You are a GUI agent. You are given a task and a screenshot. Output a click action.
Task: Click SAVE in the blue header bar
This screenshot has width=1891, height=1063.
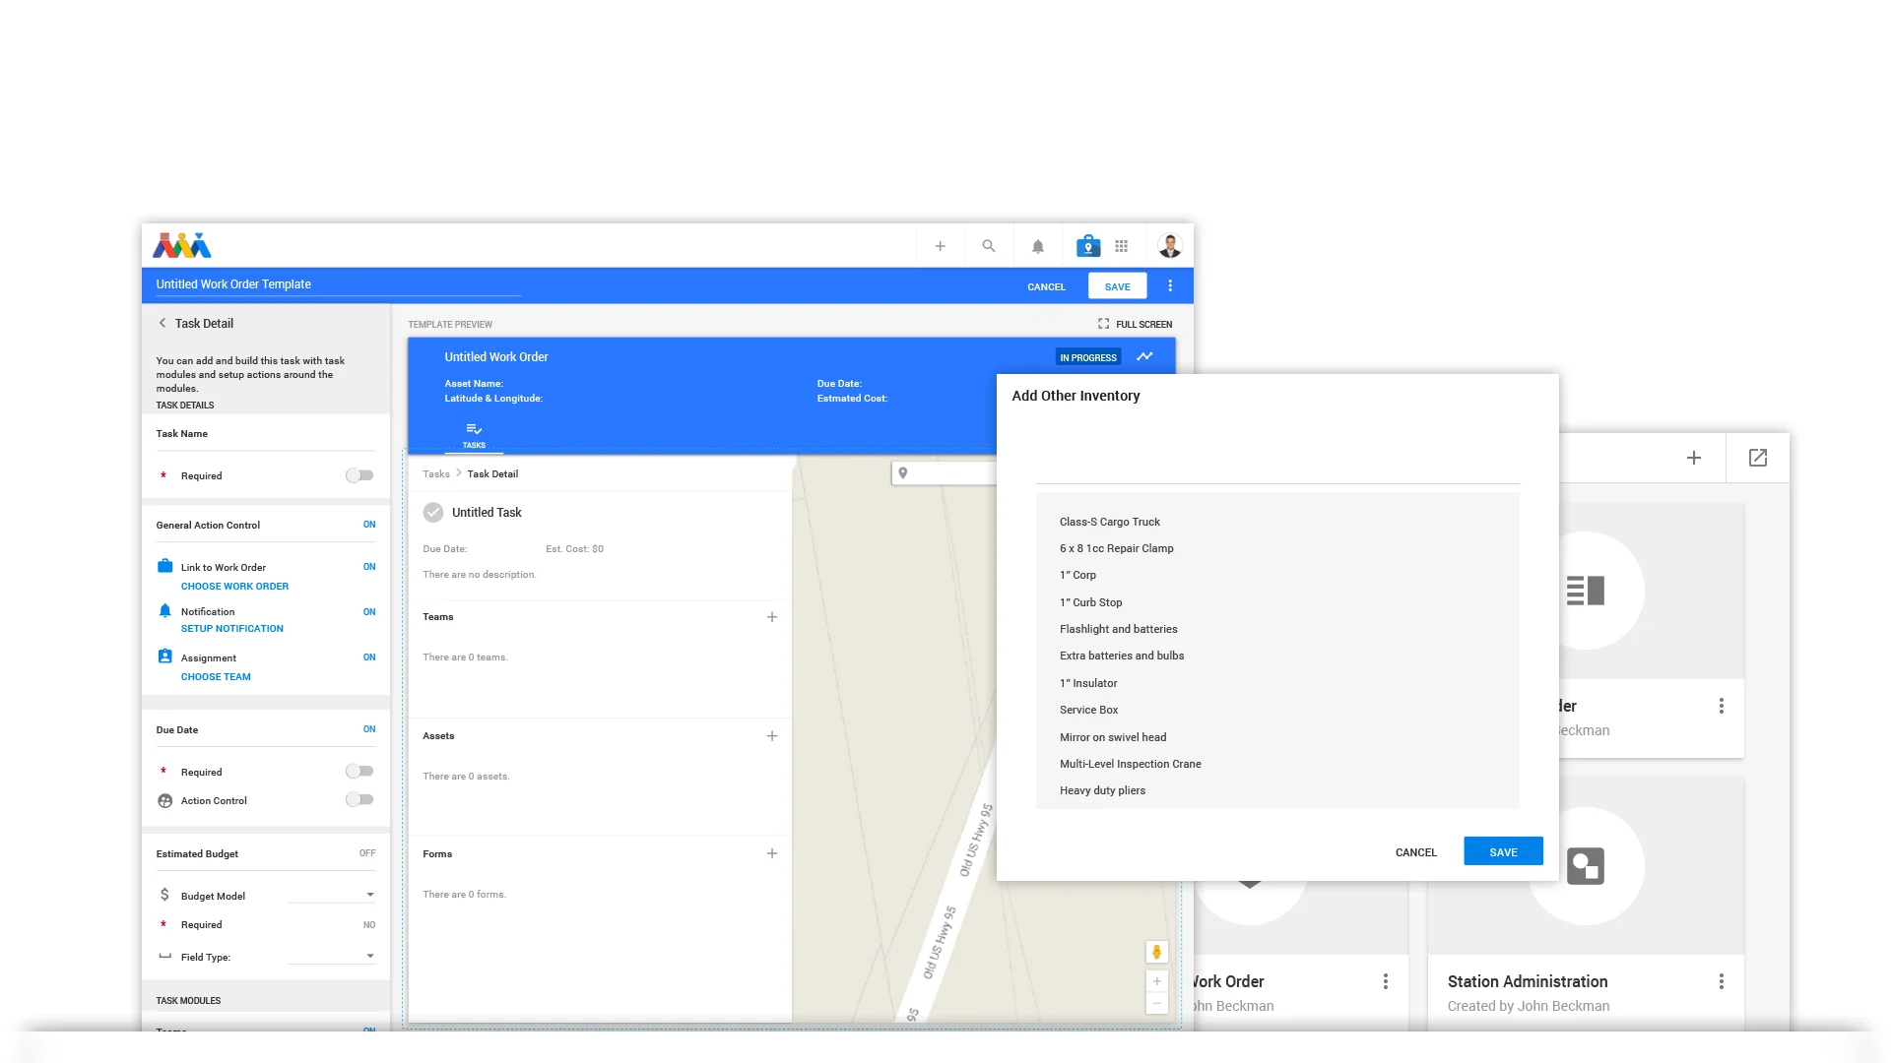click(x=1117, y=286)
